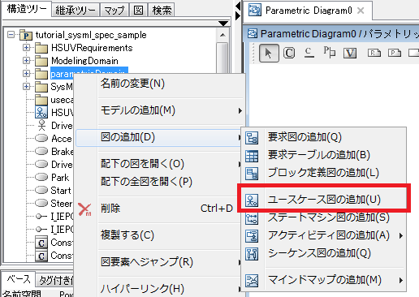
Task: Switch to the マップ tab
Action: point(114,11)
